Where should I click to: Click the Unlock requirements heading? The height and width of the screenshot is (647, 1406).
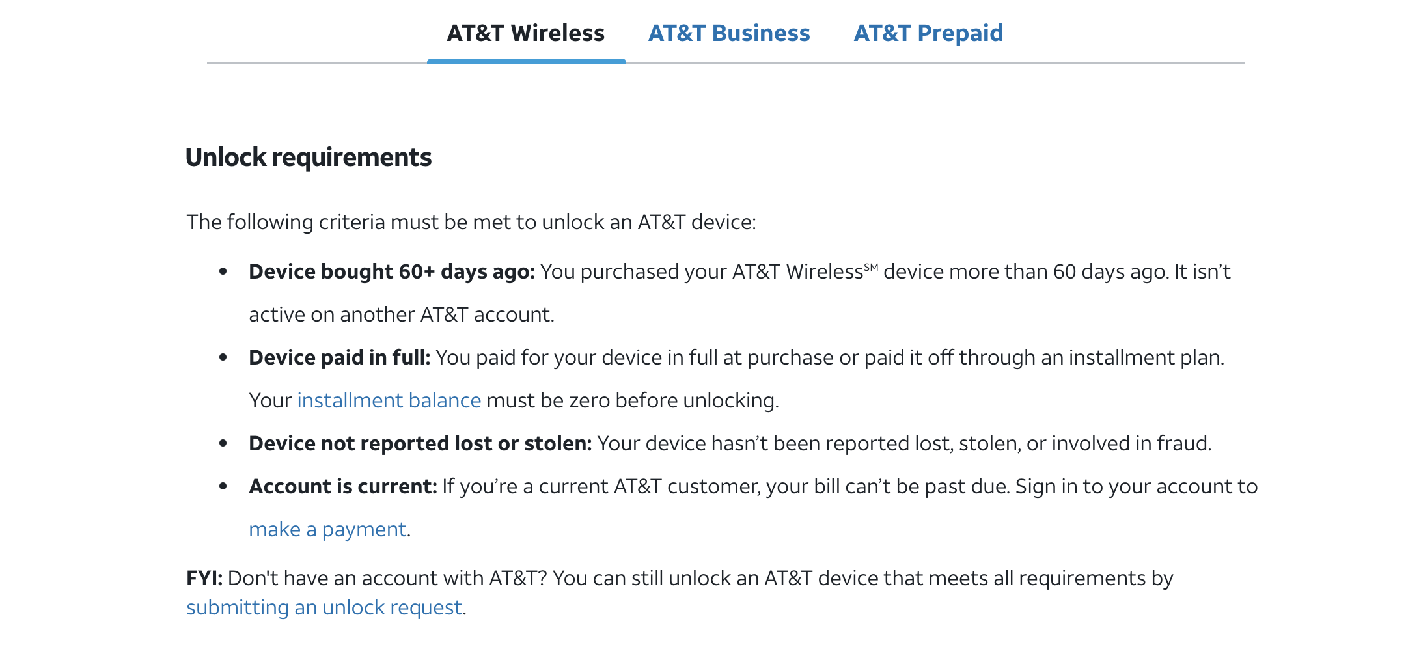pyautogui.click(x=309, y=158)
